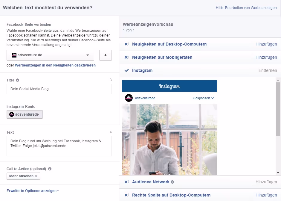The width and height of the screenshot is (281, 201).
Task: Click the Facebook-Seite verbinden heading
Action: point(29,25)
